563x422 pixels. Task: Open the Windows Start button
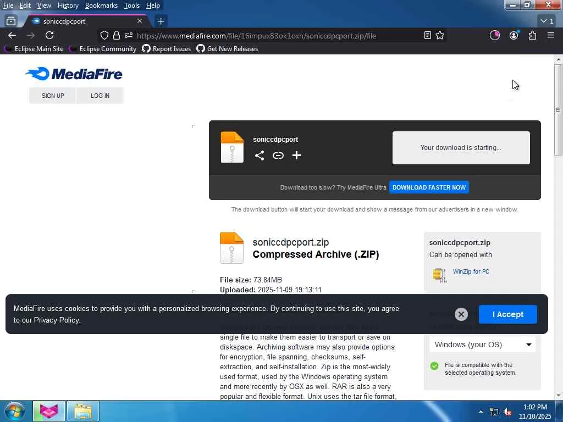pyautogui.click(x=14, y=411)
